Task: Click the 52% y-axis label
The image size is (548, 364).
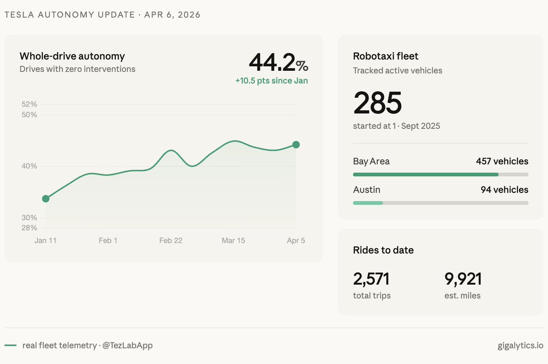Action: [29, 104]
